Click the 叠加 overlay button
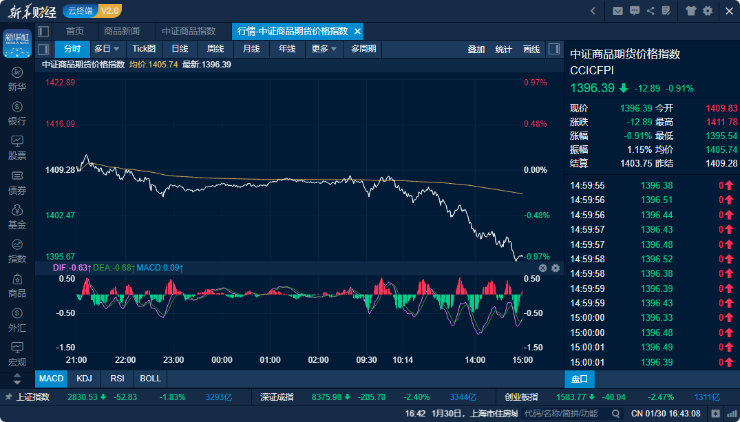Viewport: 740px width, 422px height. pyautogui.click(x=475, y=49)
